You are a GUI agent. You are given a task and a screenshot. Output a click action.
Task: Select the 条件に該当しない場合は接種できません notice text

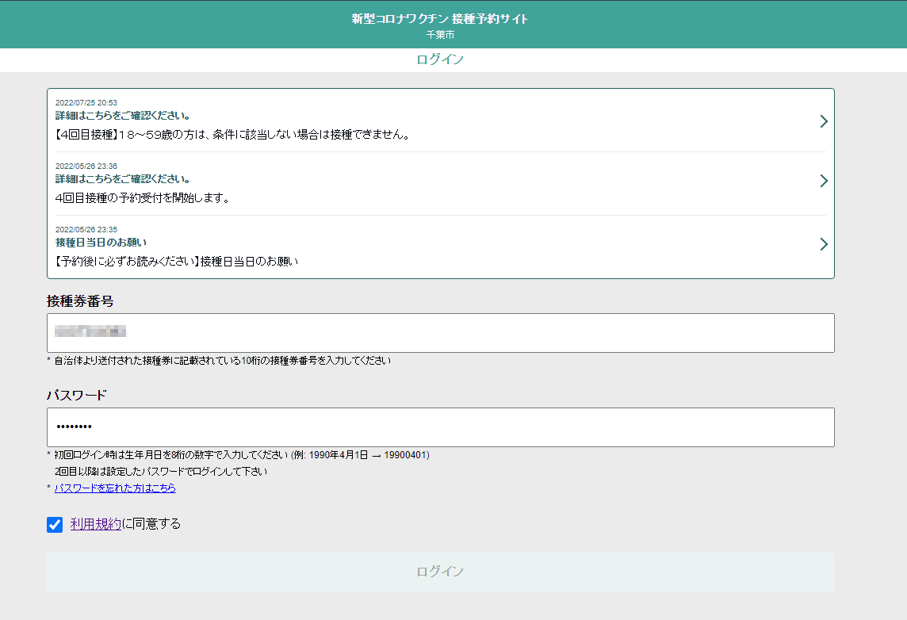pos(233,135)
